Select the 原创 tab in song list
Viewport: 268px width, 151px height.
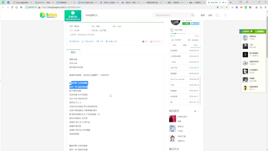point(174,45)
